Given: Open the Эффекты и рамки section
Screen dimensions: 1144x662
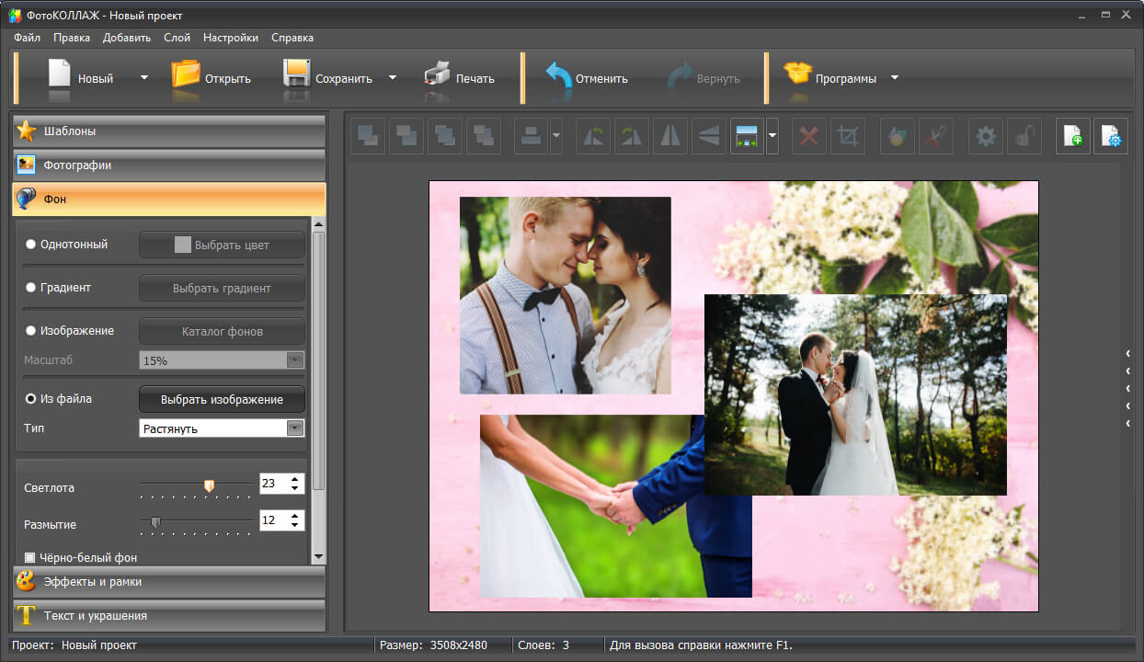Looking at the screenshot, I should [169, 581].
